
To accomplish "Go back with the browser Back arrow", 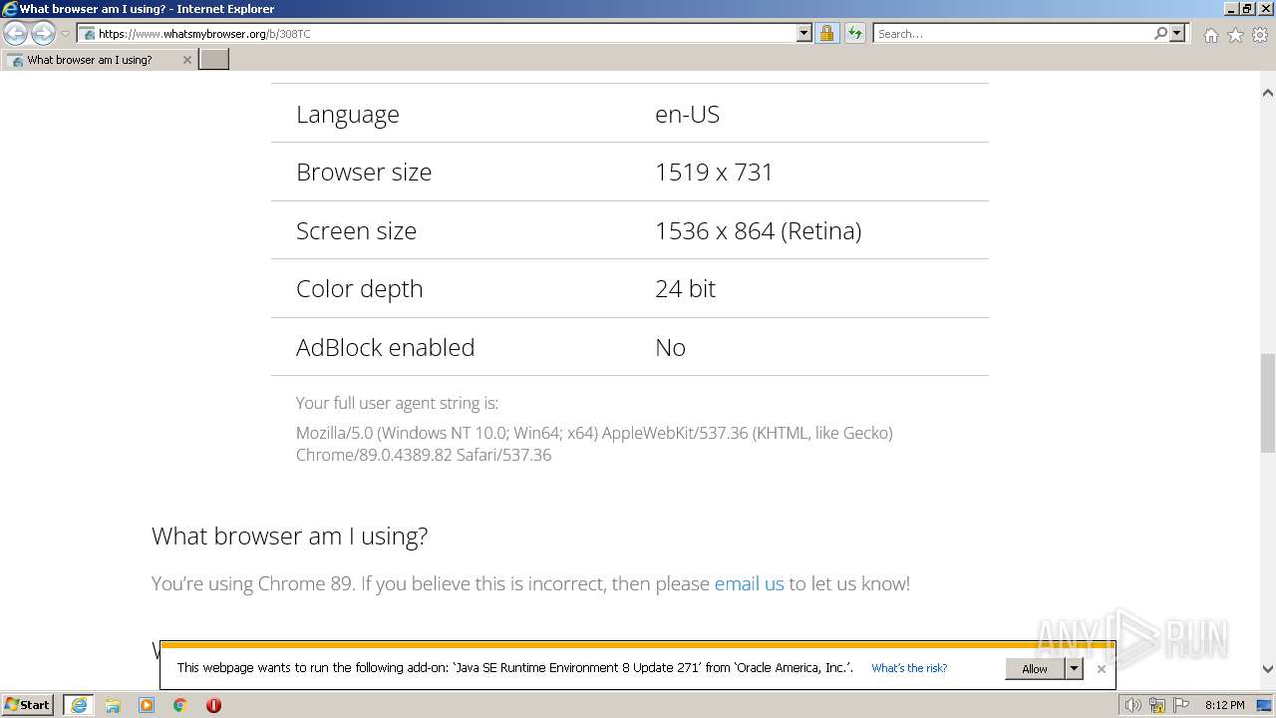I will click(x=15, y=34).
